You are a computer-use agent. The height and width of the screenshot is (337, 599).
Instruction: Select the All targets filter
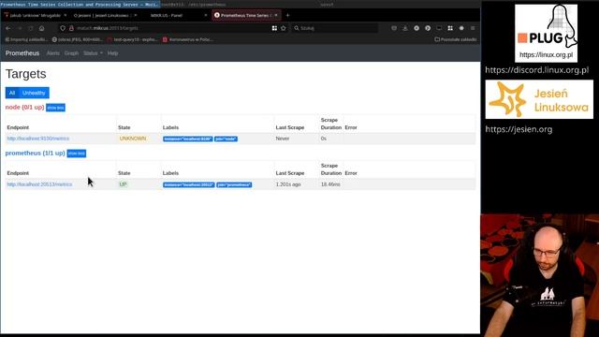coord(12,93)
